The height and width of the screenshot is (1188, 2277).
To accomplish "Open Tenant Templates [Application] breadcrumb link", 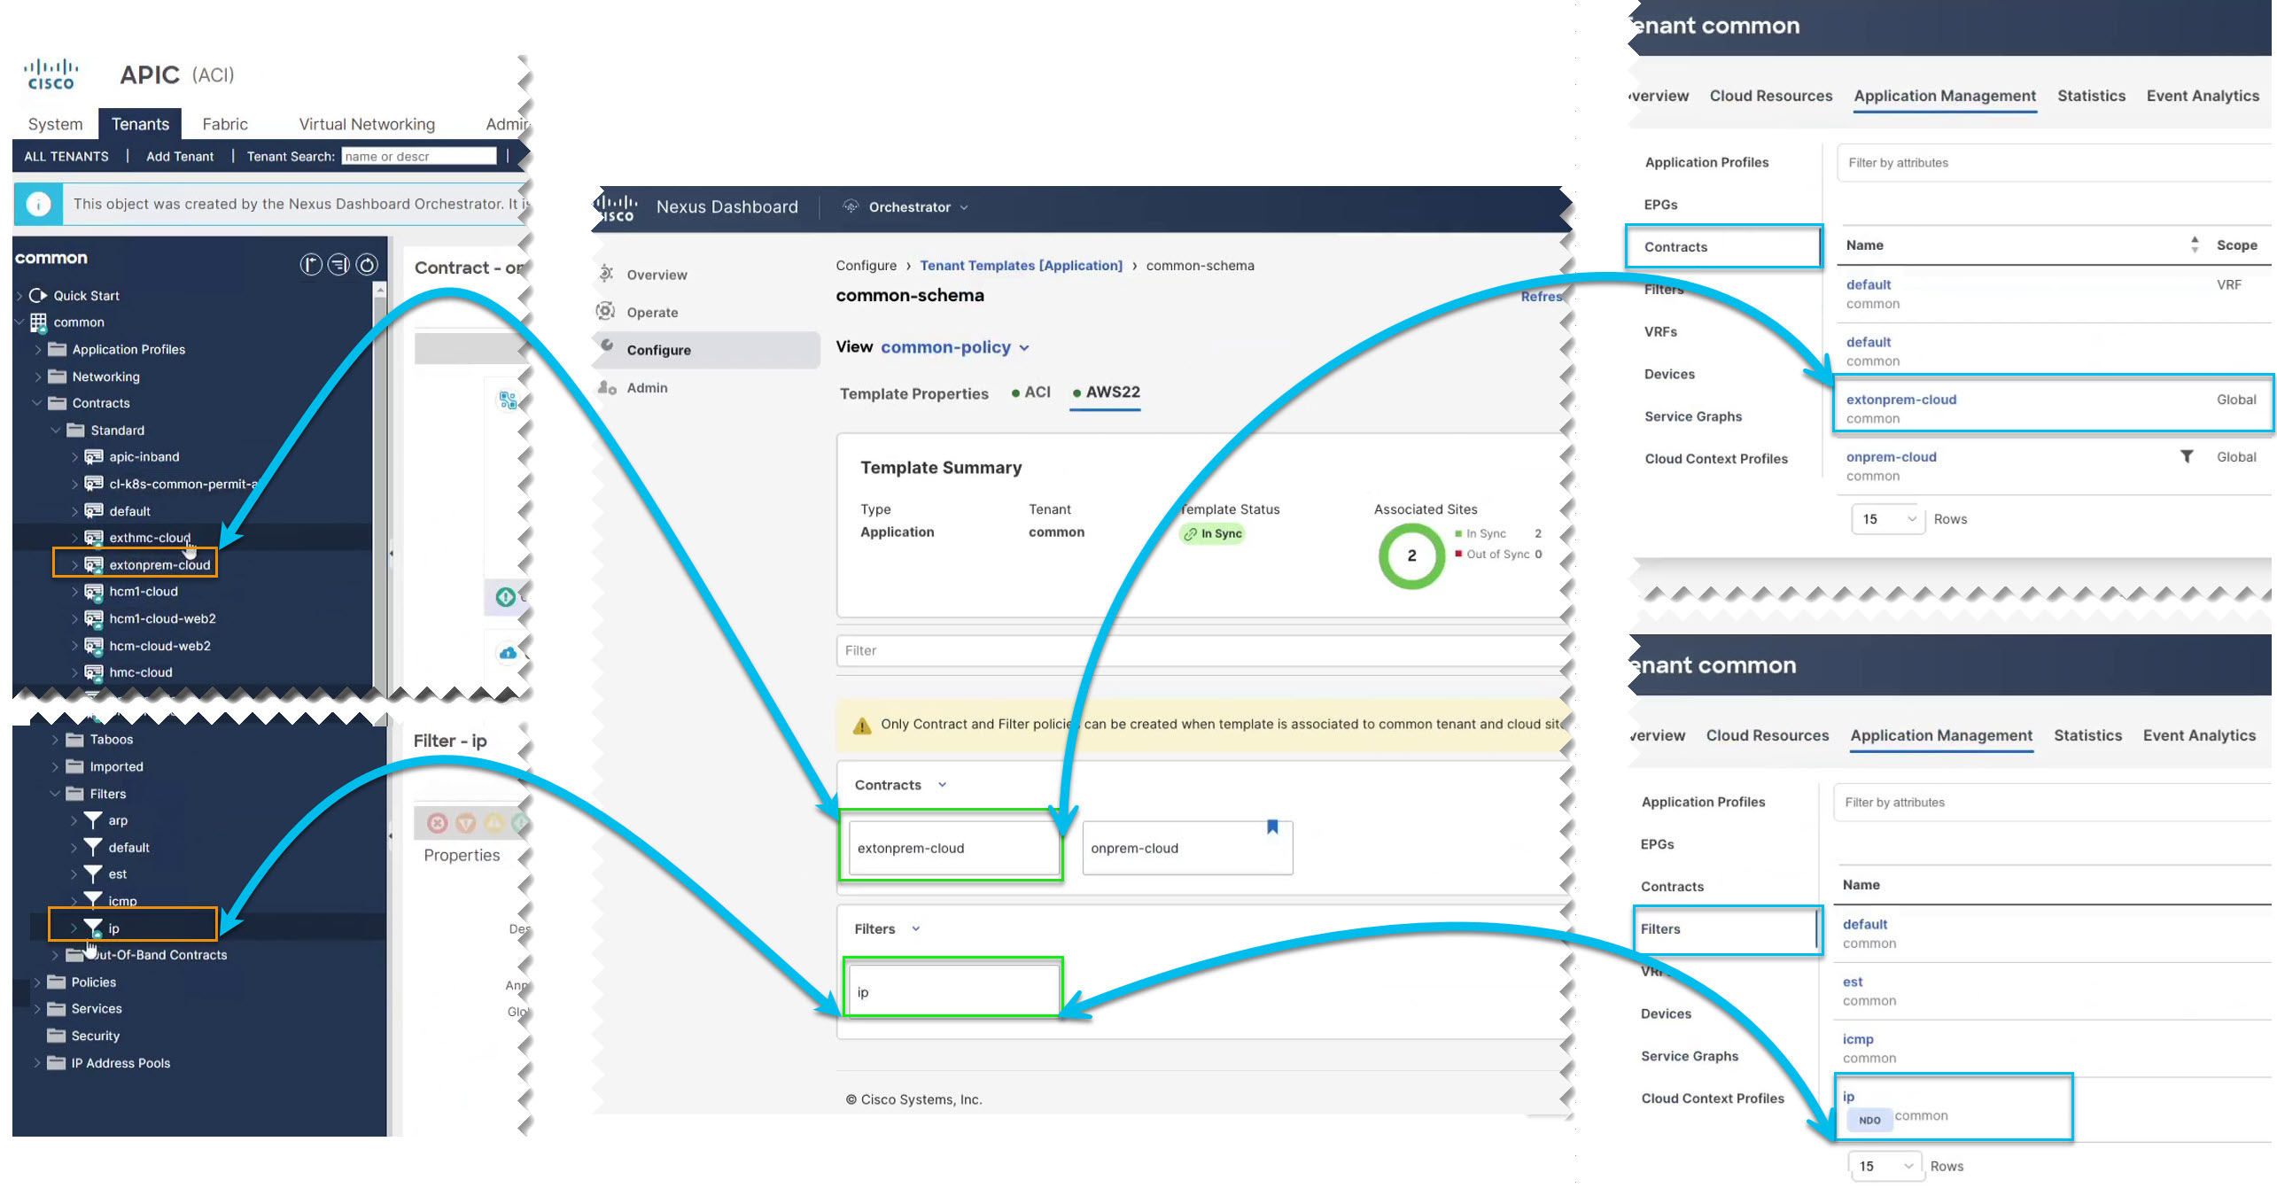I will pyautogui.click(x=1021, y=265).
